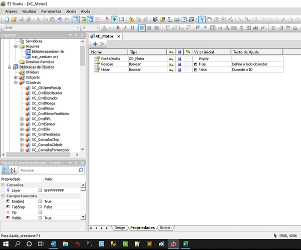301x250 pixels.
Task: Click the Nome column header
Action: click(x=109, y=52)
